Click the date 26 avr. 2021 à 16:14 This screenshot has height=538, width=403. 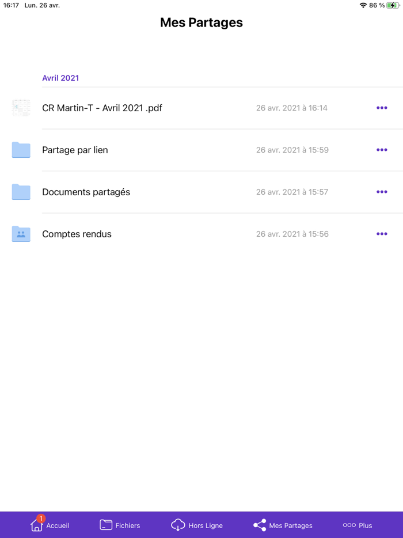(292, 108)
